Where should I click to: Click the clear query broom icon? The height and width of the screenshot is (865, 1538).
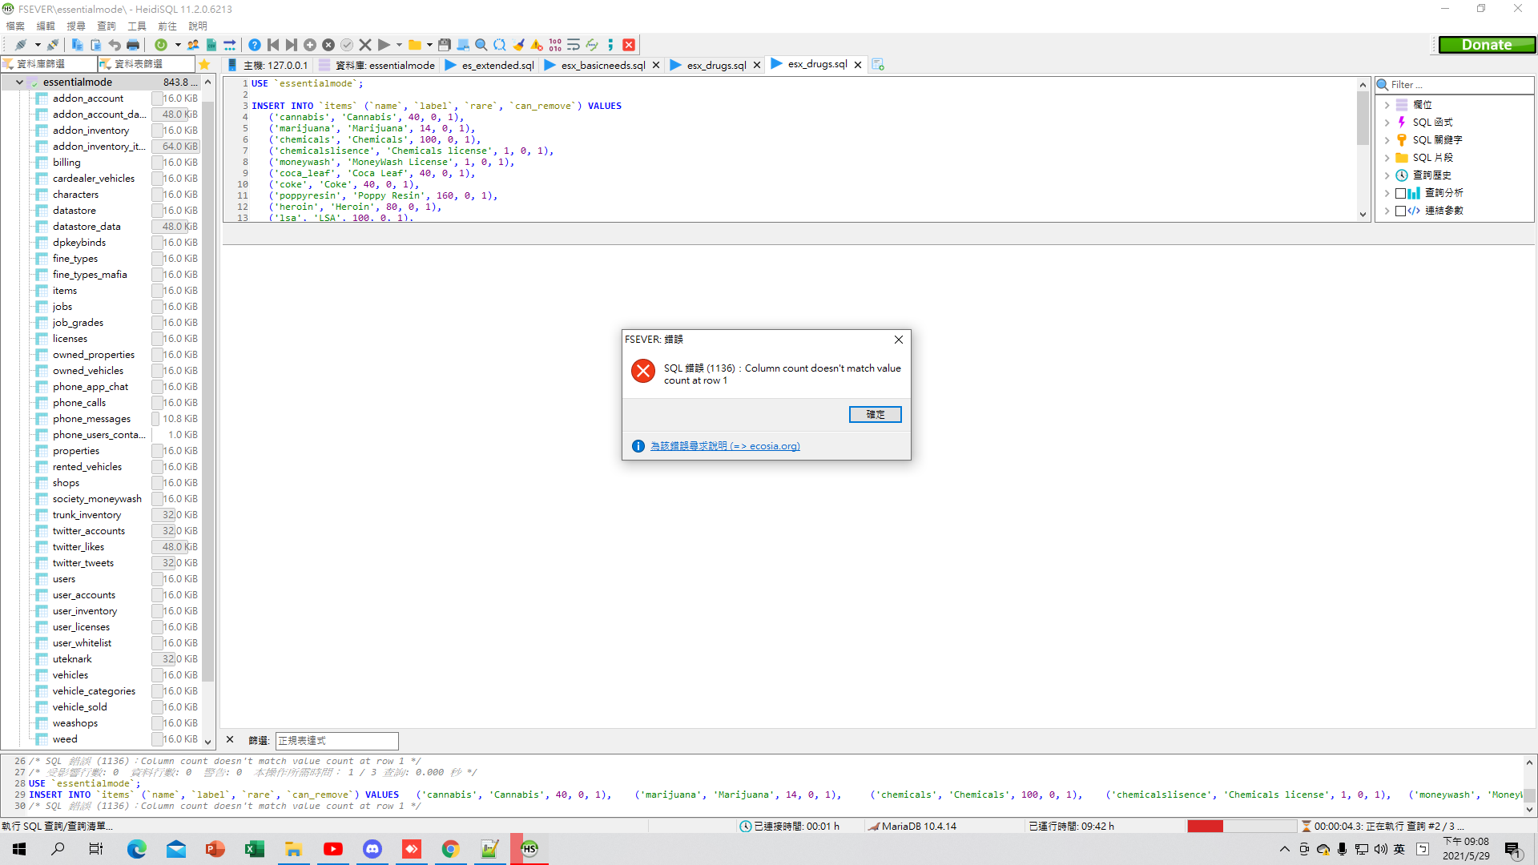(x=518, y=45)
